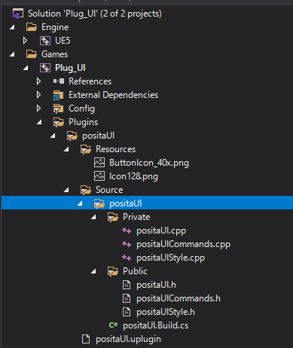This screenshot has height=348, width=293.
Task: Collapse the Plugins folder arrow
Action: click(39, 122)
